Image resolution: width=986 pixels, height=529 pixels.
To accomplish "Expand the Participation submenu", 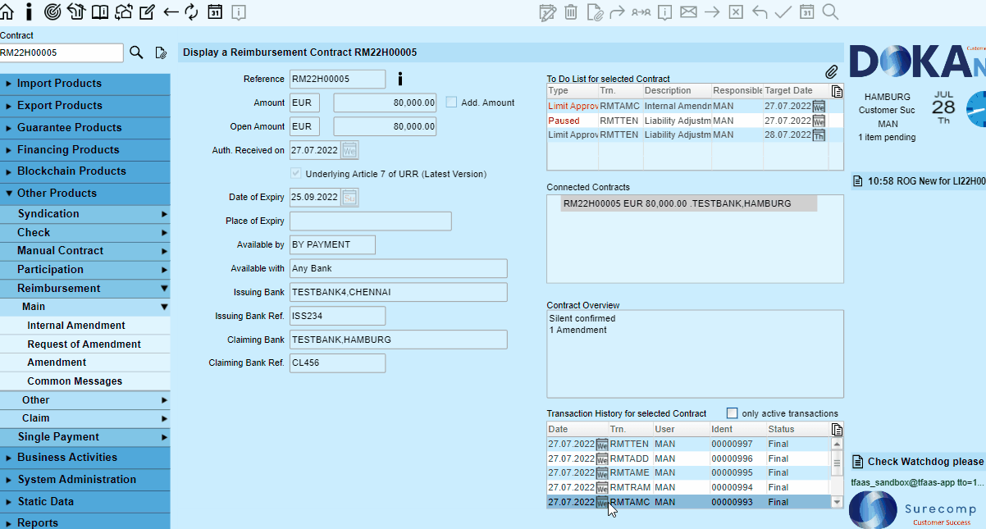I will (x=85, y=270).
